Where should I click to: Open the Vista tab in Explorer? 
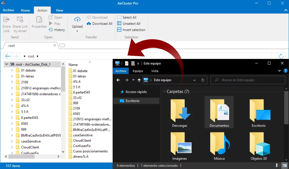[155, 71]
